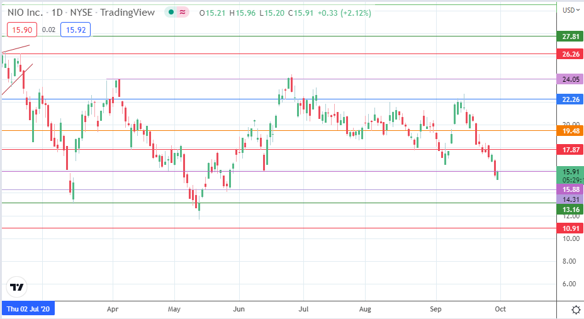
Task: Click the Jul label on time axis
Action: point(303,309)
